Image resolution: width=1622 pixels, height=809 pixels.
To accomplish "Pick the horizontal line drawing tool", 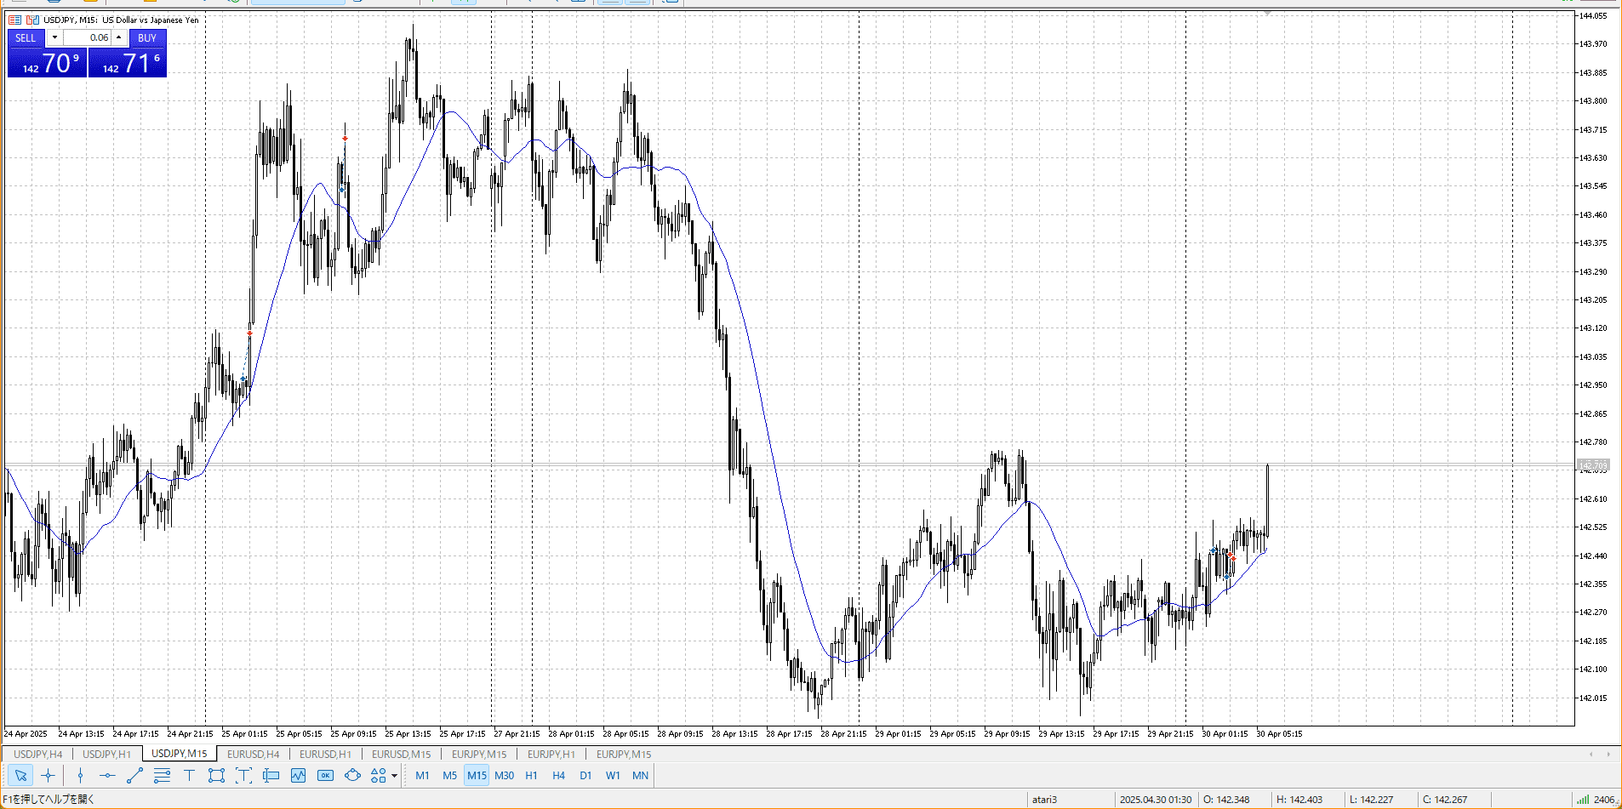I will pos(107,775).
